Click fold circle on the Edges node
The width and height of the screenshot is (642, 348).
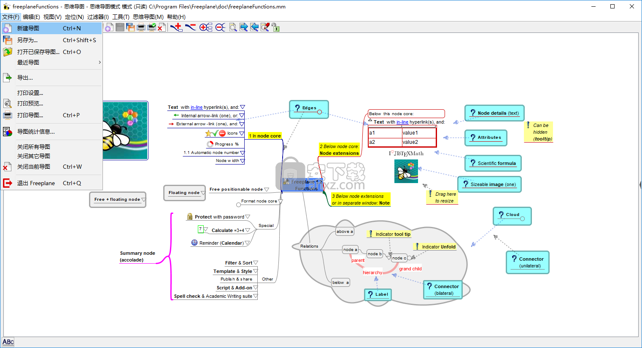coord(319,112)
